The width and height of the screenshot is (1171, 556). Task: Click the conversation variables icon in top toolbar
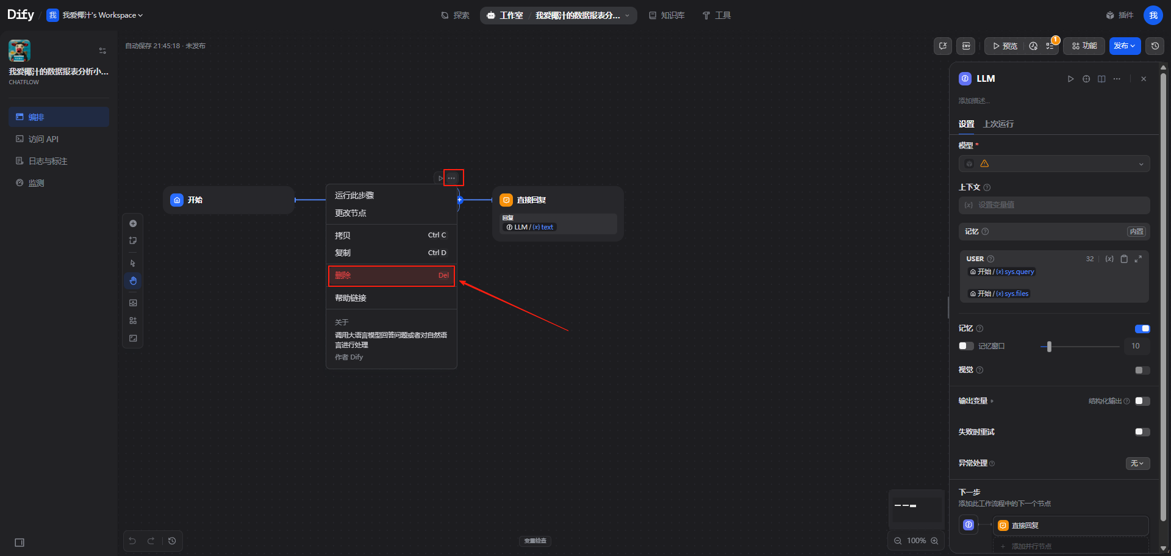[943, 46]
